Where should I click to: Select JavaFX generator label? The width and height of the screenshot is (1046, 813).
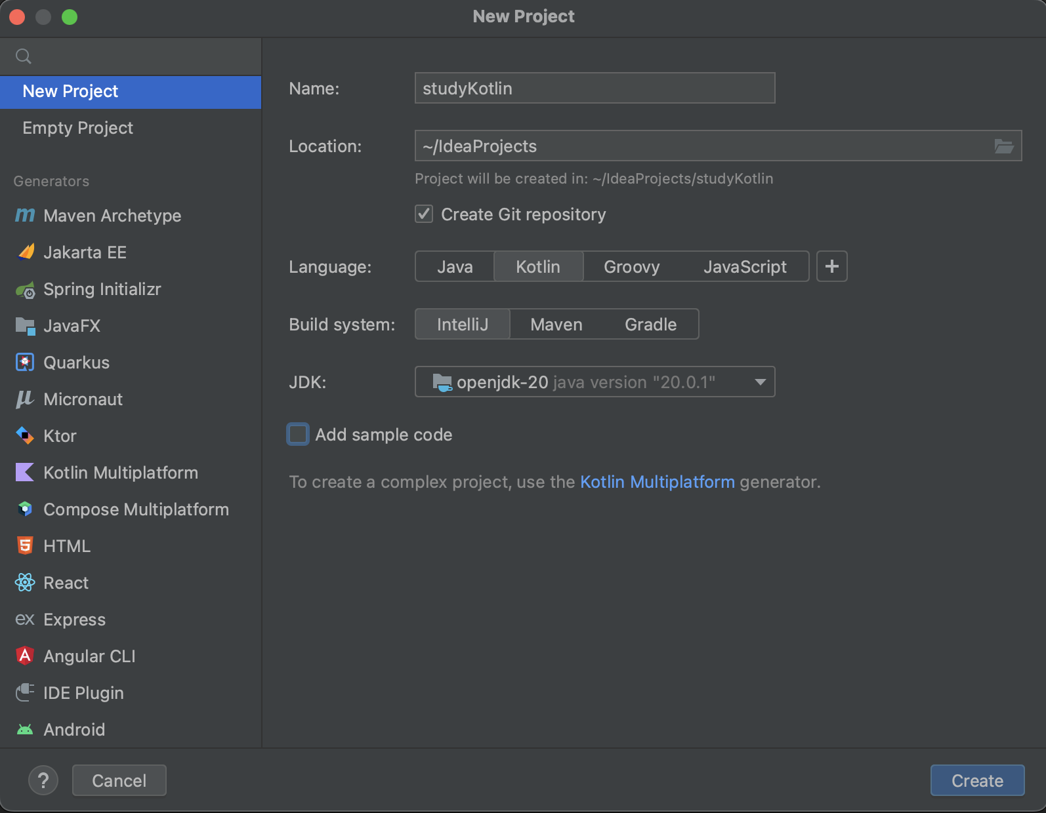tap(72, 326)
